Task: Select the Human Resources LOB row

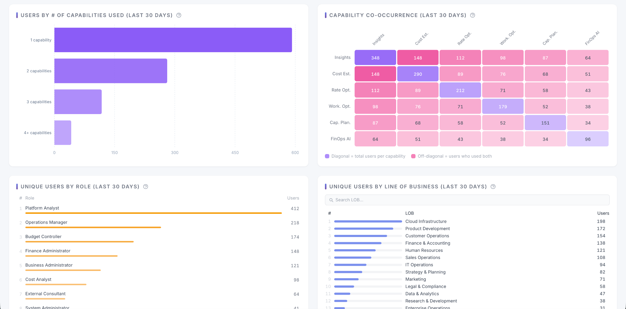Action: point(467,250)
